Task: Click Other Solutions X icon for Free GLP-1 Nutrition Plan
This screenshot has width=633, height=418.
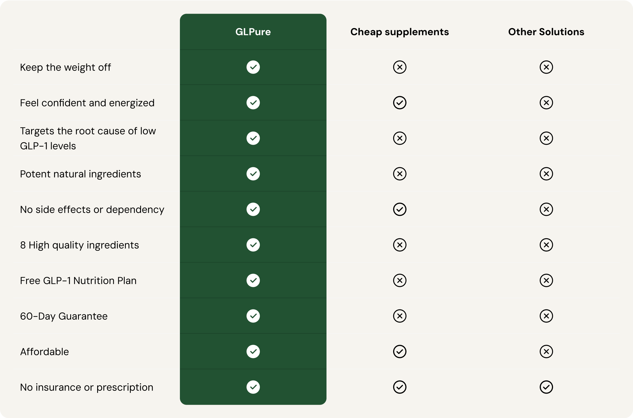Action: point(546,281)
